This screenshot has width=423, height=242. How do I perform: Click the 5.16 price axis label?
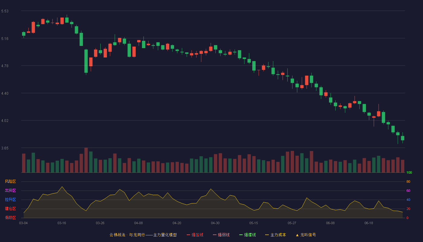pos(5,39)
